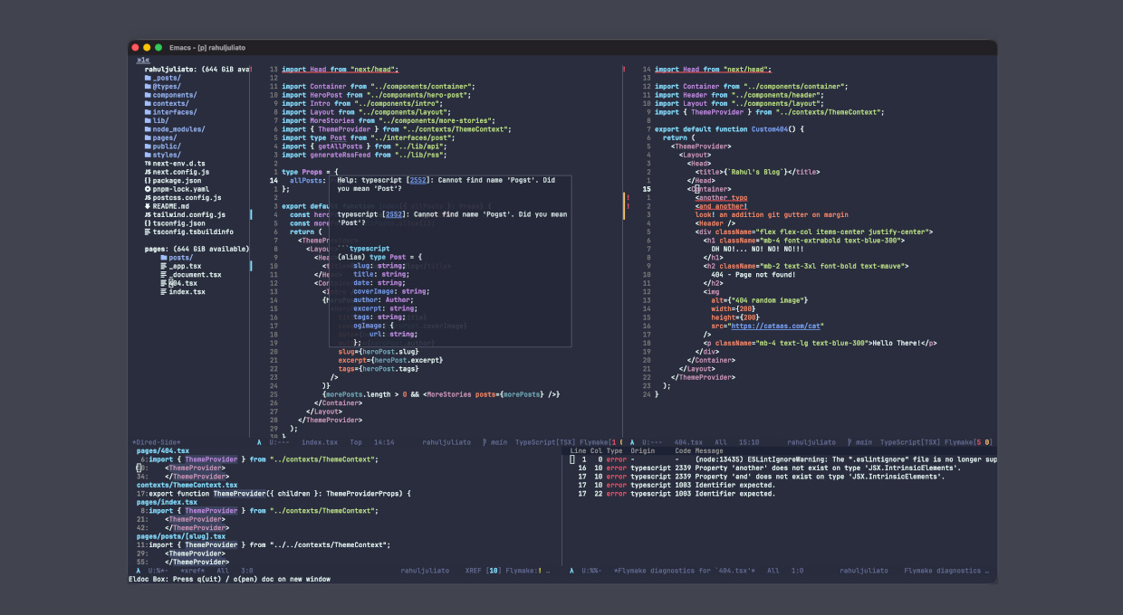Click the @types/ folder icon
Viewport: 1123px width, 615px height.
[148, 87]
